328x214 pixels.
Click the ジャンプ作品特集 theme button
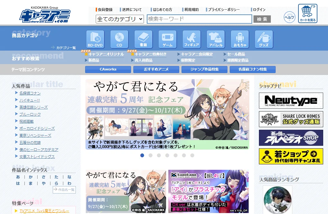[x=204, y=70]
